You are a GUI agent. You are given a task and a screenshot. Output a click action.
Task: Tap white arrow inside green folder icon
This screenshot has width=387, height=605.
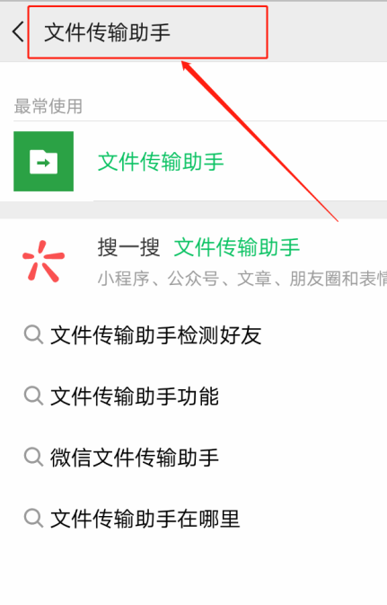[x=44, y=163]
